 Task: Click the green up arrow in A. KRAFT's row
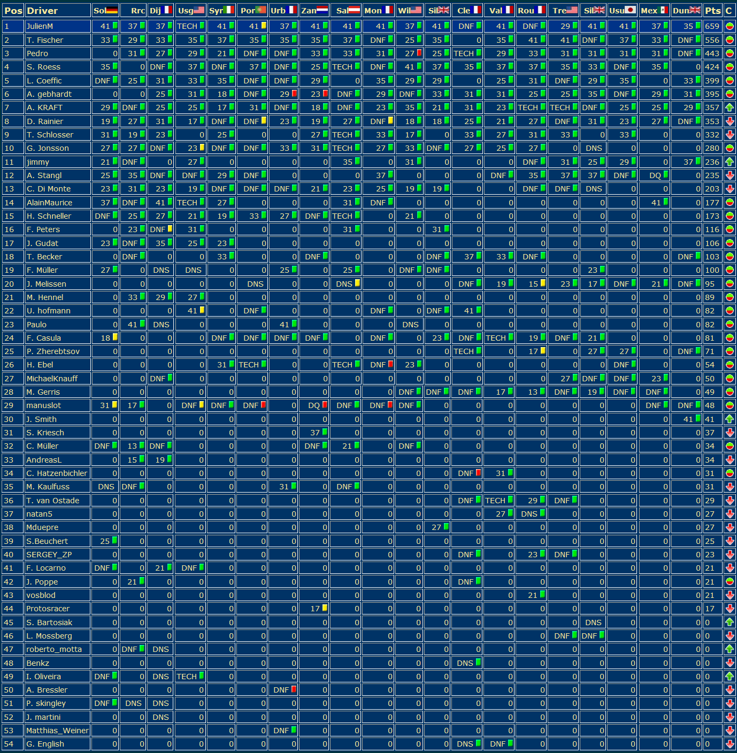[730, 107]
